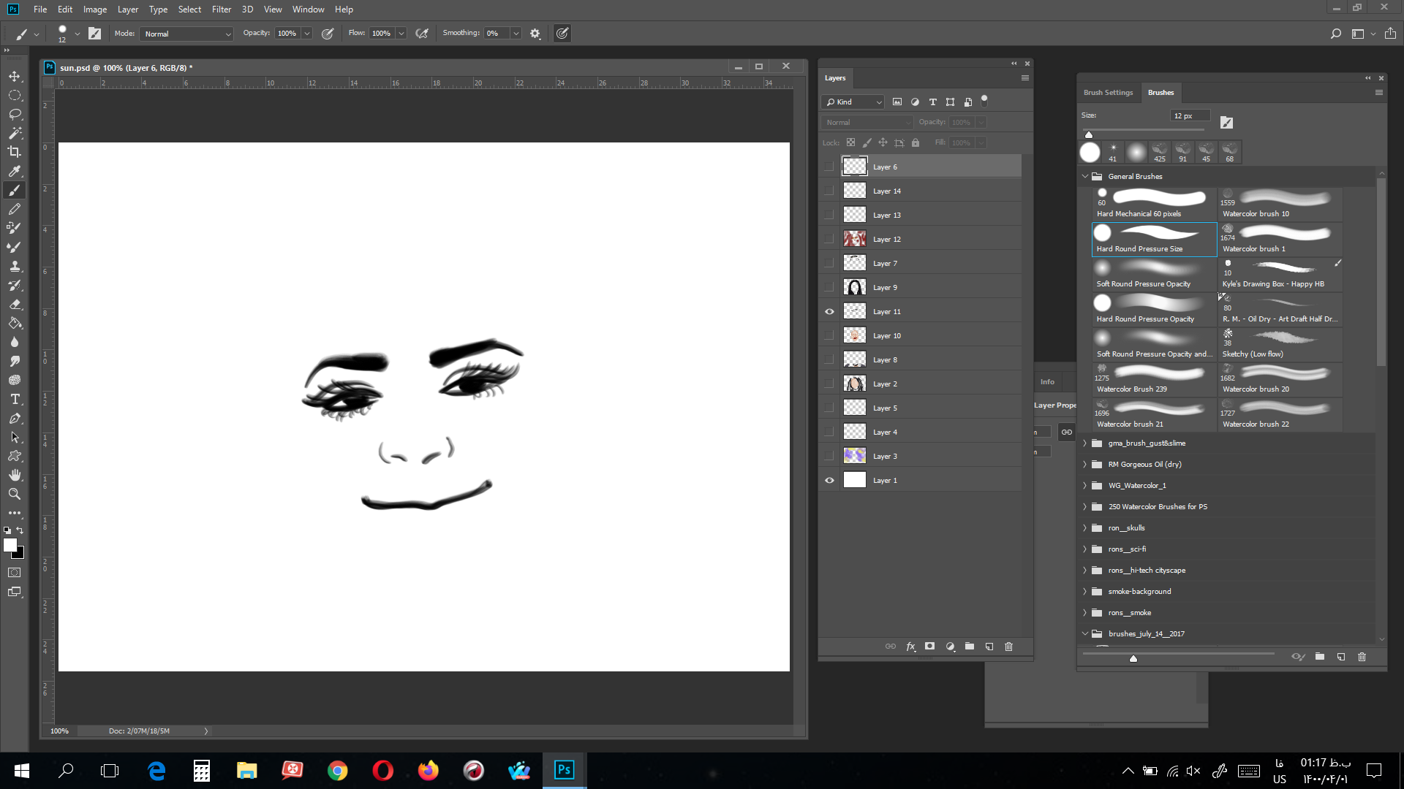Click the brush size input field
The width and height of the screenshot is (1404, 789).
point(1190,115)
